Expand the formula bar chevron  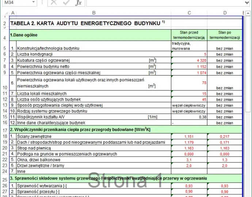click(247, 3)
